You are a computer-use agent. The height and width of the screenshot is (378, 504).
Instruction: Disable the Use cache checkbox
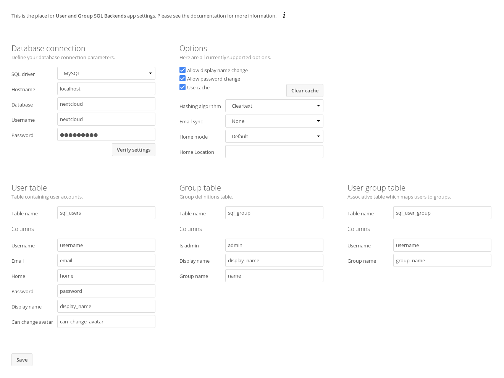[183, 87]
